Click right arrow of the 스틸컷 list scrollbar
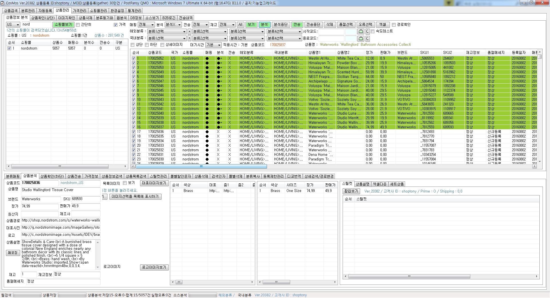Screen dimensions: 550x298 tap(537, 277)
